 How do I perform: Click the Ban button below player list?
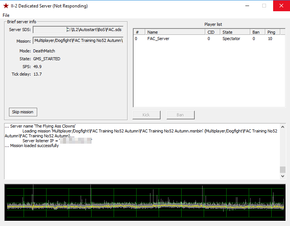(180, 115)
